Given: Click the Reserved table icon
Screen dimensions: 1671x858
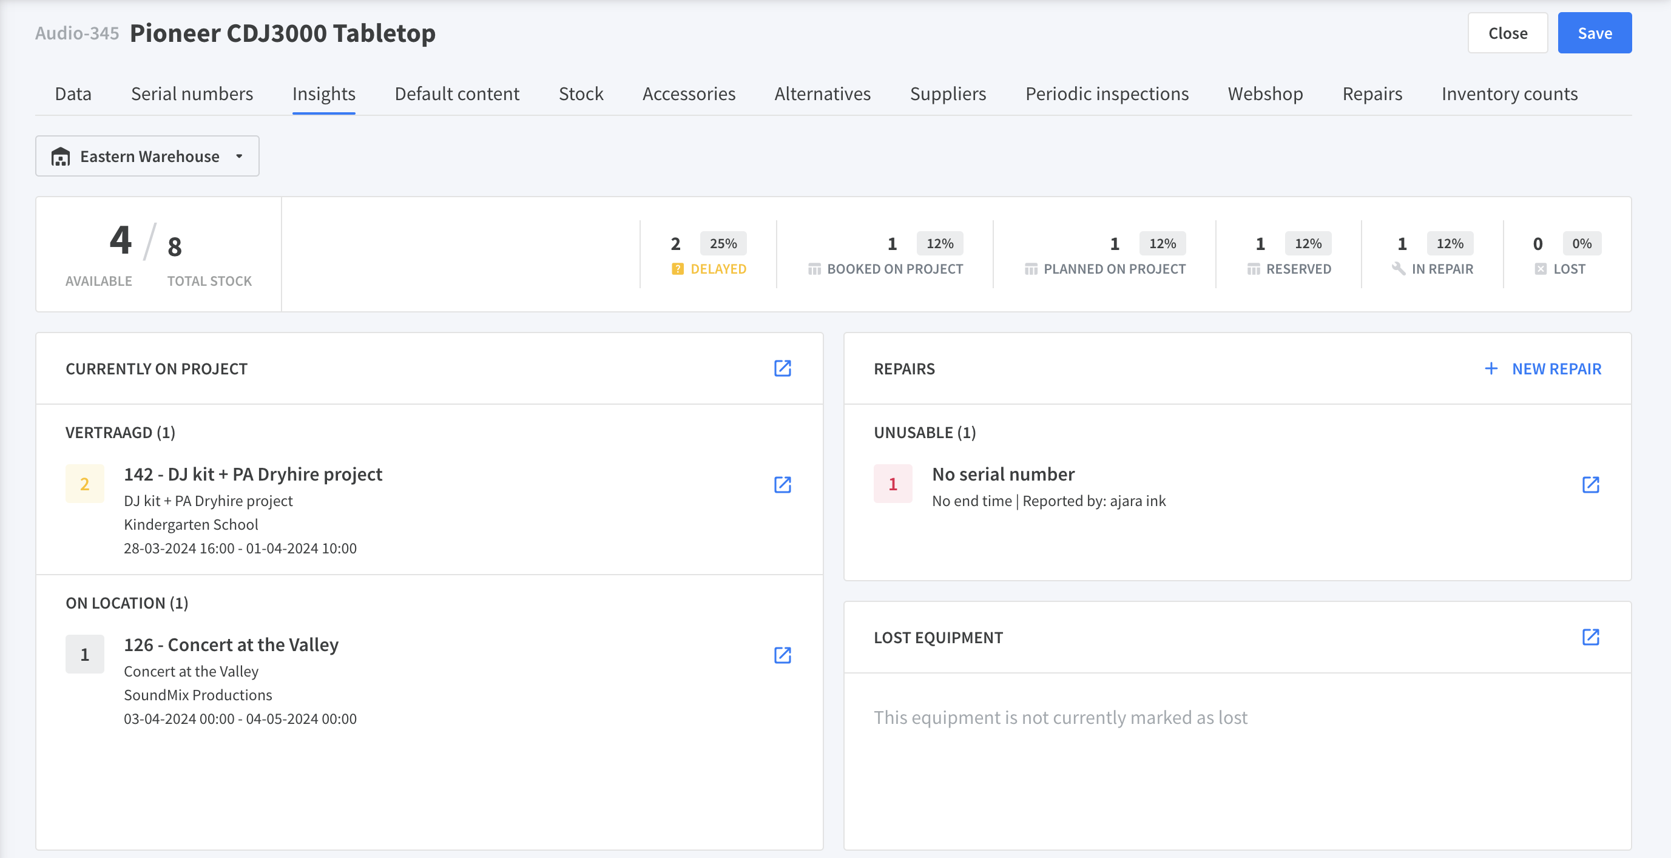Looking at the screenshot, I should 1254,268.
